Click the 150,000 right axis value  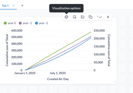(x=99, y=46)
